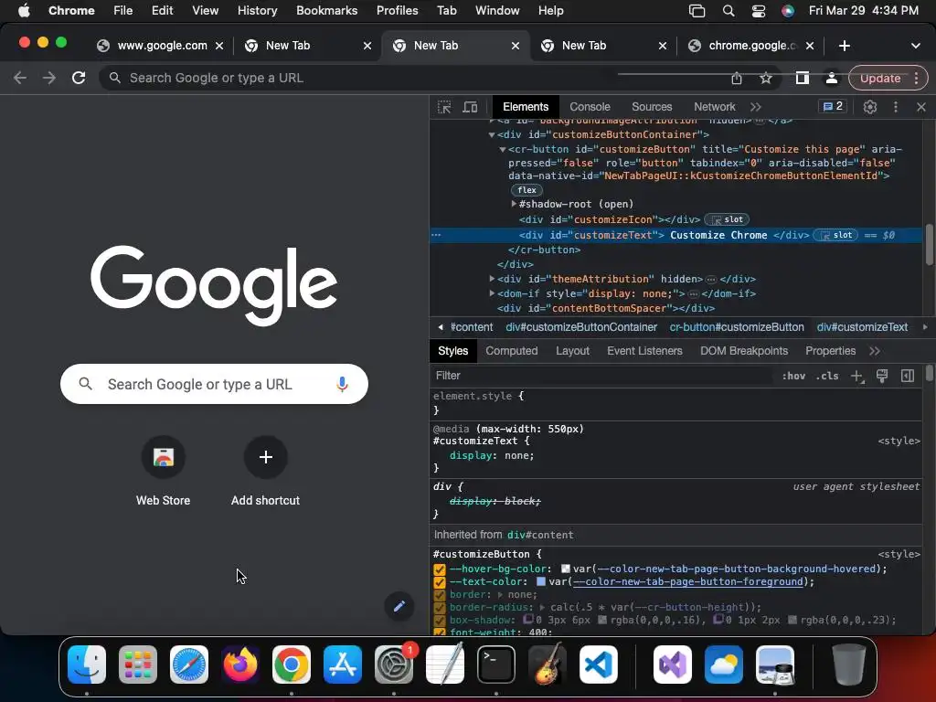Click the Update button in Chrome toolbar
The image size is (936, 702).
click(x=880, y=79)
